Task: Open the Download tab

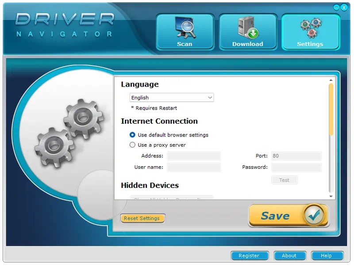Action: 248,31
